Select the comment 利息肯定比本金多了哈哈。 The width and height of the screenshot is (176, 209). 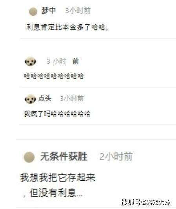pyautogui.click(x=67, y=27)
